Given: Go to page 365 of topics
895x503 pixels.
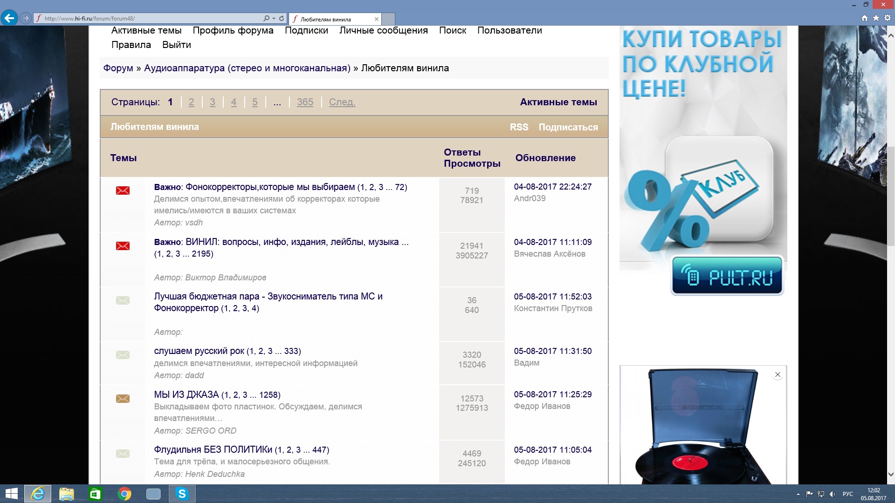Looking at the screenshot, I should point(305,102).
